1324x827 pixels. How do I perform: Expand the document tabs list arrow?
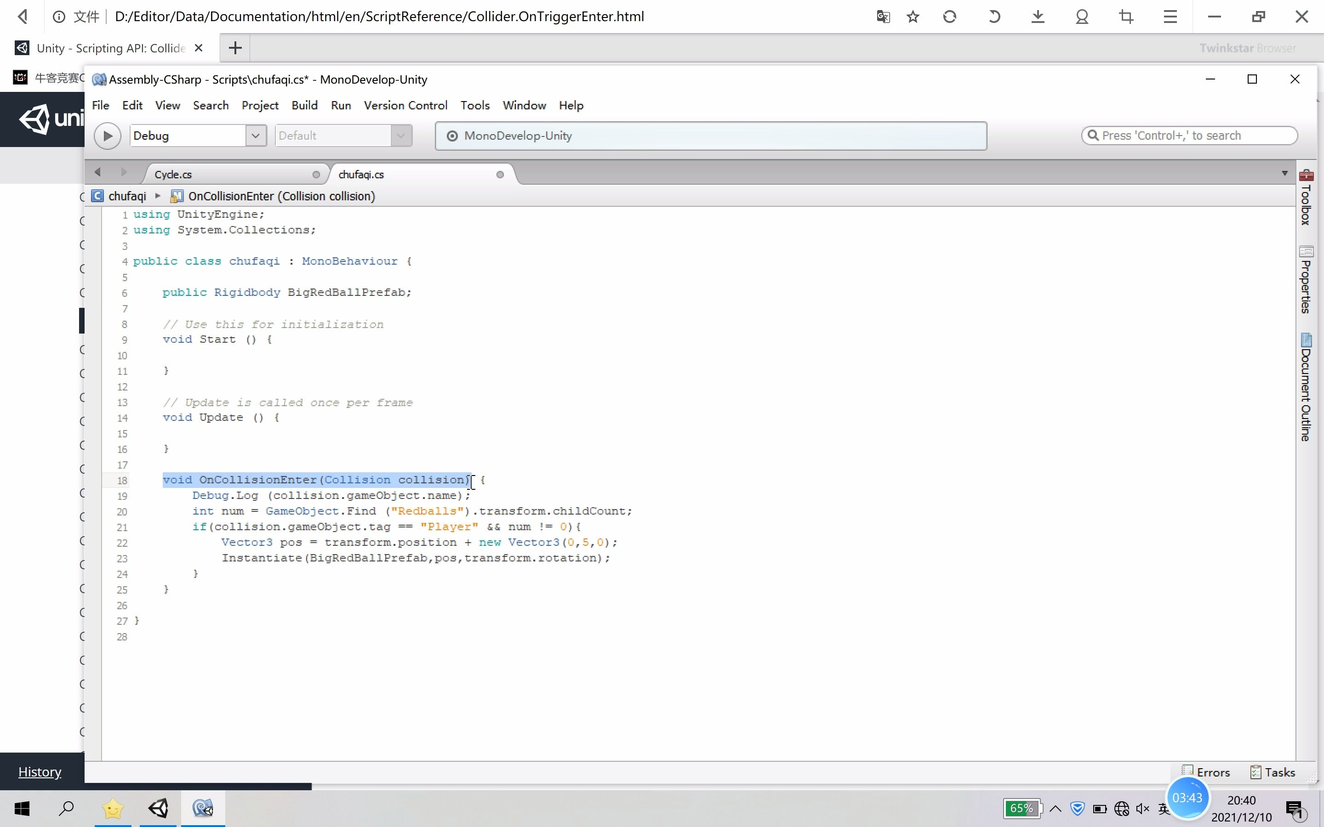1284,173
